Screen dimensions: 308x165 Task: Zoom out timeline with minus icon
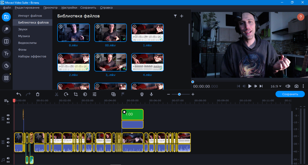pyautogui.click(x=168, y=94)
